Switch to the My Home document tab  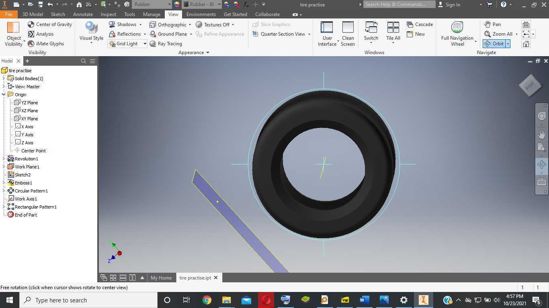161,278
